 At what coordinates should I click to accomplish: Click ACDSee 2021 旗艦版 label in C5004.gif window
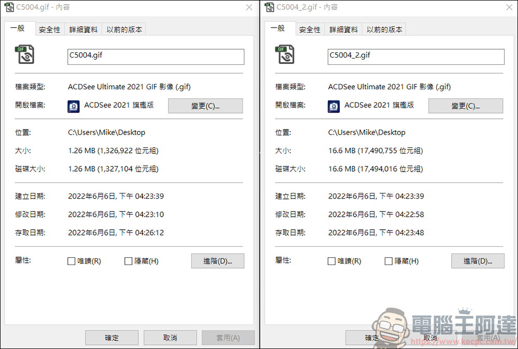click(x=119, y=105)
